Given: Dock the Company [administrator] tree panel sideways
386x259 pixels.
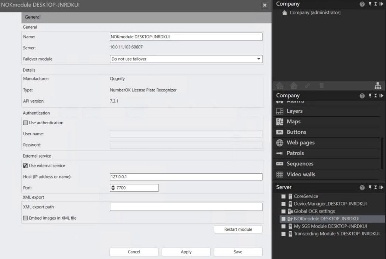Looking at the screenshot, I should click(381, 4).
